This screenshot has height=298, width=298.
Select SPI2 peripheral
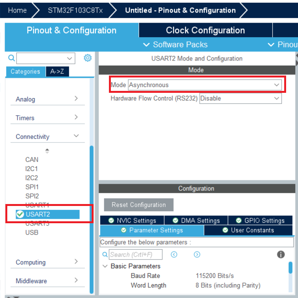tap(32, 196)
